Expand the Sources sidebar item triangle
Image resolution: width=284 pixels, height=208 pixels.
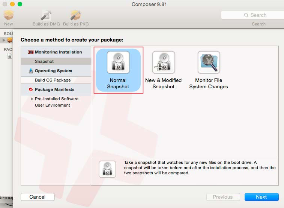click(4, 40)
